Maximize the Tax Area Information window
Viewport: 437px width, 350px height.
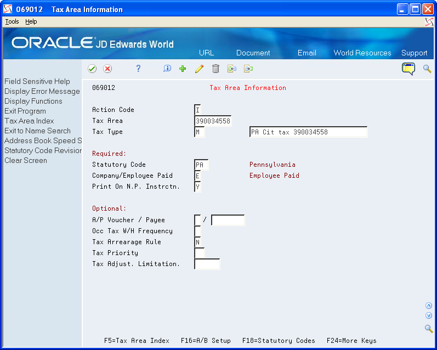click(x=415, y=9)
